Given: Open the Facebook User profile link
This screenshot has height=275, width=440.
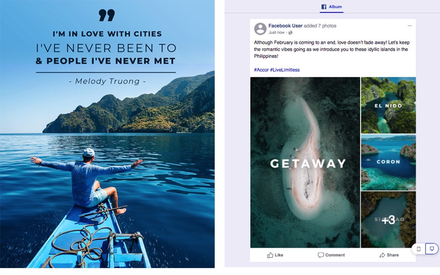Looking at the screenshot, I should coord(285,26).
